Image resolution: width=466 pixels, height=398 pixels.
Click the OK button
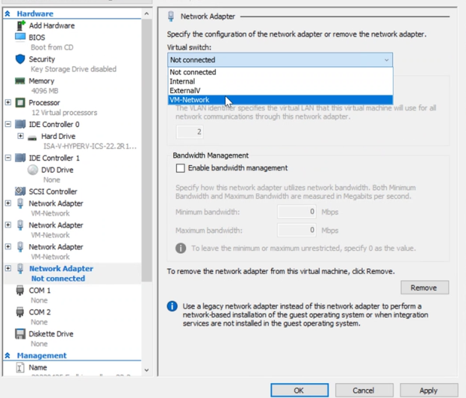pos(299,391)
